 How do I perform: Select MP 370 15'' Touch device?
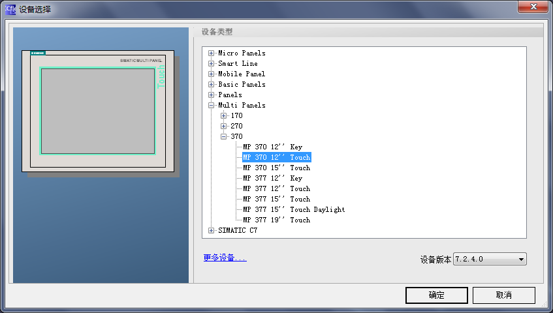coord(277,168)
